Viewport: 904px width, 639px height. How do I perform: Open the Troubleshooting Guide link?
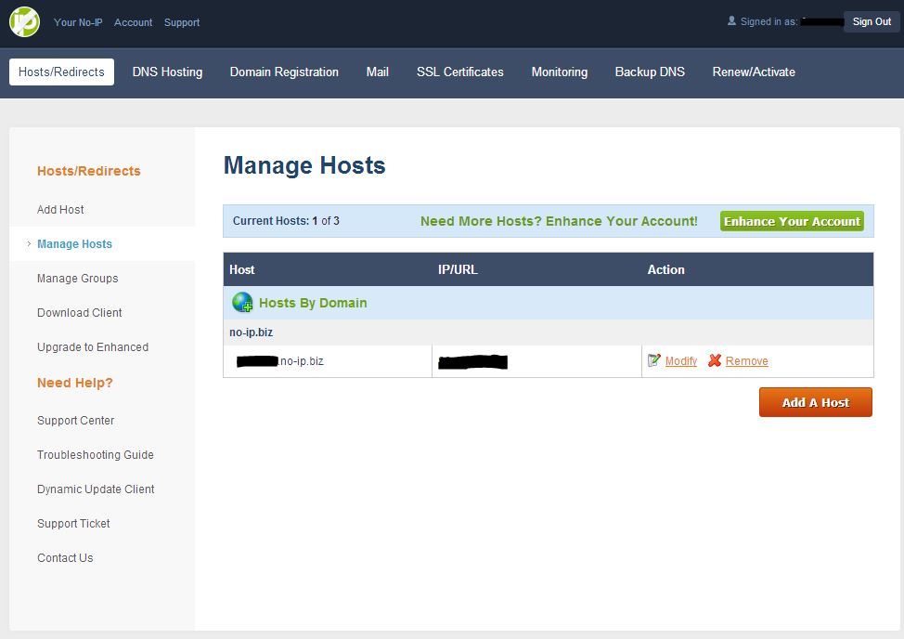[95, 455]
